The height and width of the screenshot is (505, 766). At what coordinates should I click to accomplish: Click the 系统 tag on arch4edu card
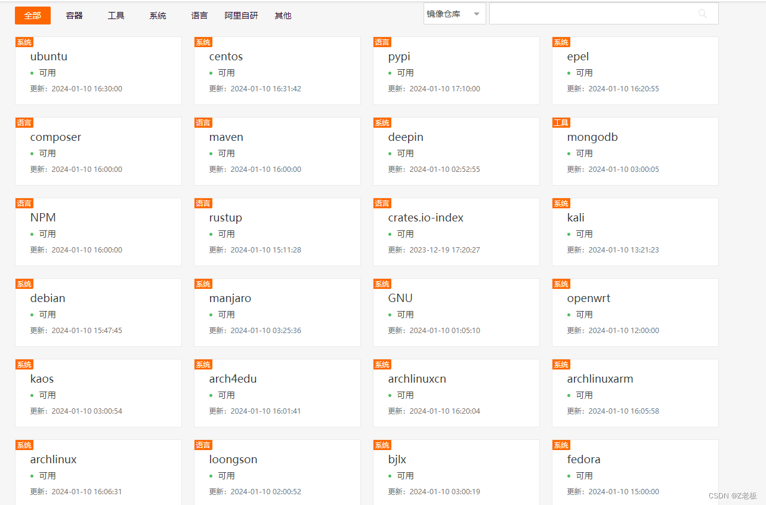203,364
